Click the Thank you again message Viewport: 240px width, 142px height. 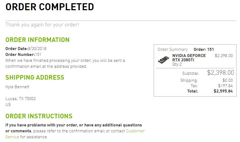(x=42, y=25)
